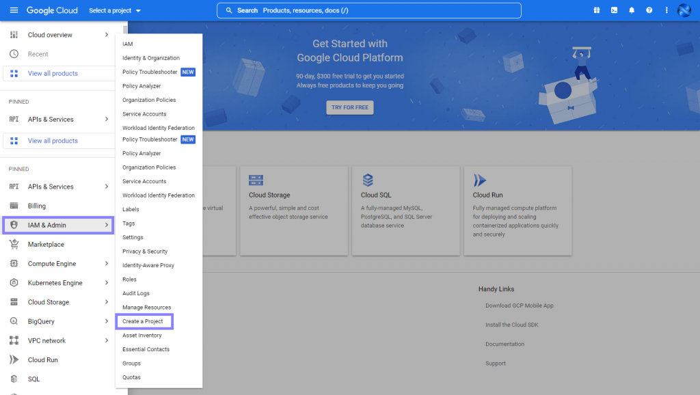Click the Cloud overview icon in sidebar
This screenshot has height=395, width=700.
14,35
